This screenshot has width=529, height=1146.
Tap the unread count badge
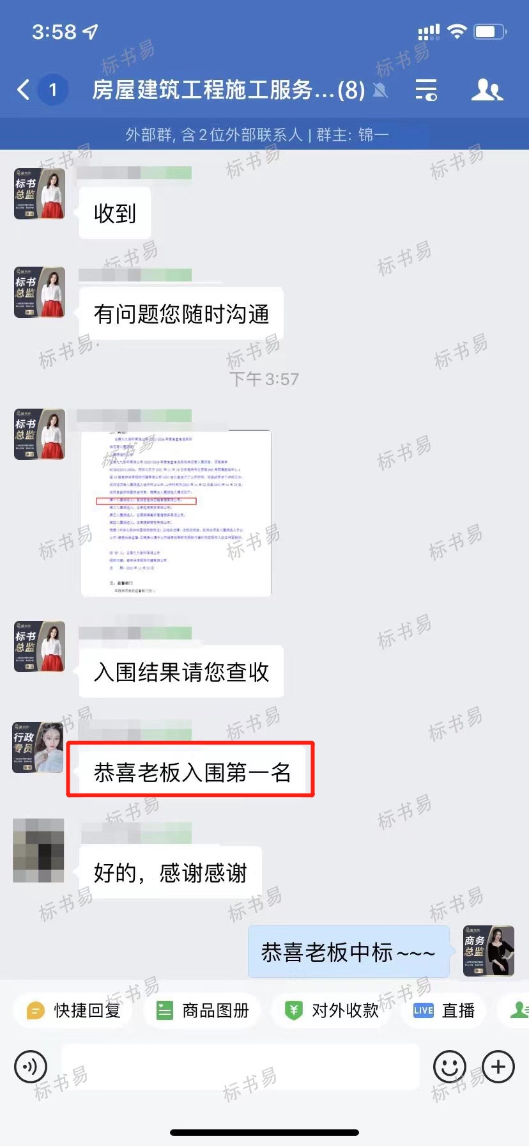coord(53,90)
